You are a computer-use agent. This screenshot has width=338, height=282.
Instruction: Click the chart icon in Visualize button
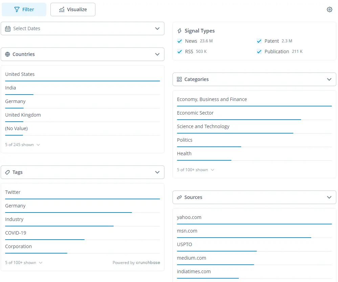pyautogui.click(x=62, y=9)
